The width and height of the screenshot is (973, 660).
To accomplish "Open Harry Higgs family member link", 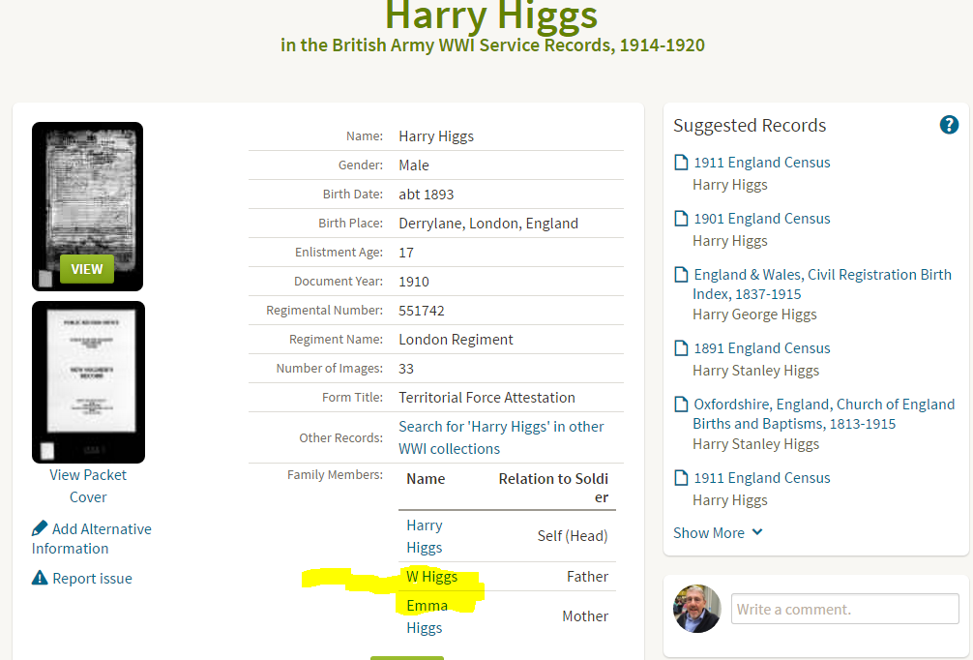I will point(424,536).
